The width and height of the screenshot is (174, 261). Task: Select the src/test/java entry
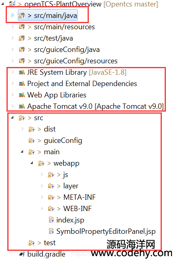[54, 39]
